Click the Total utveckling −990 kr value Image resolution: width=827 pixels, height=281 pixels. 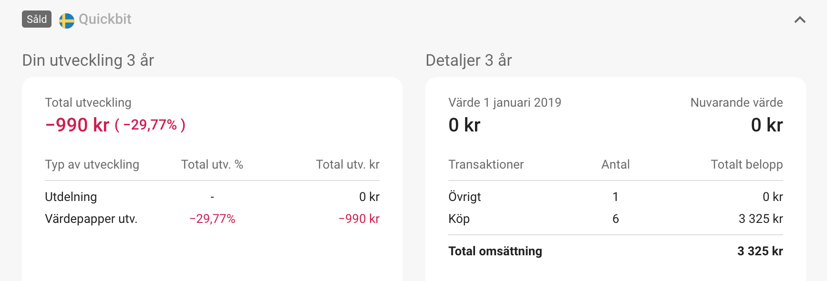77,125
